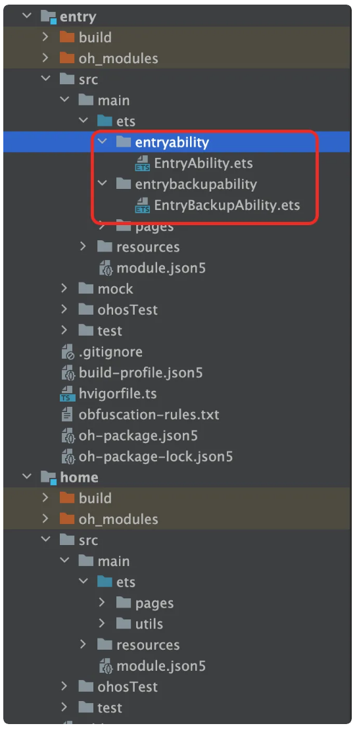Click the .gitignore file icon
Screen dimensions: 357x730
(x=68, y=352)
